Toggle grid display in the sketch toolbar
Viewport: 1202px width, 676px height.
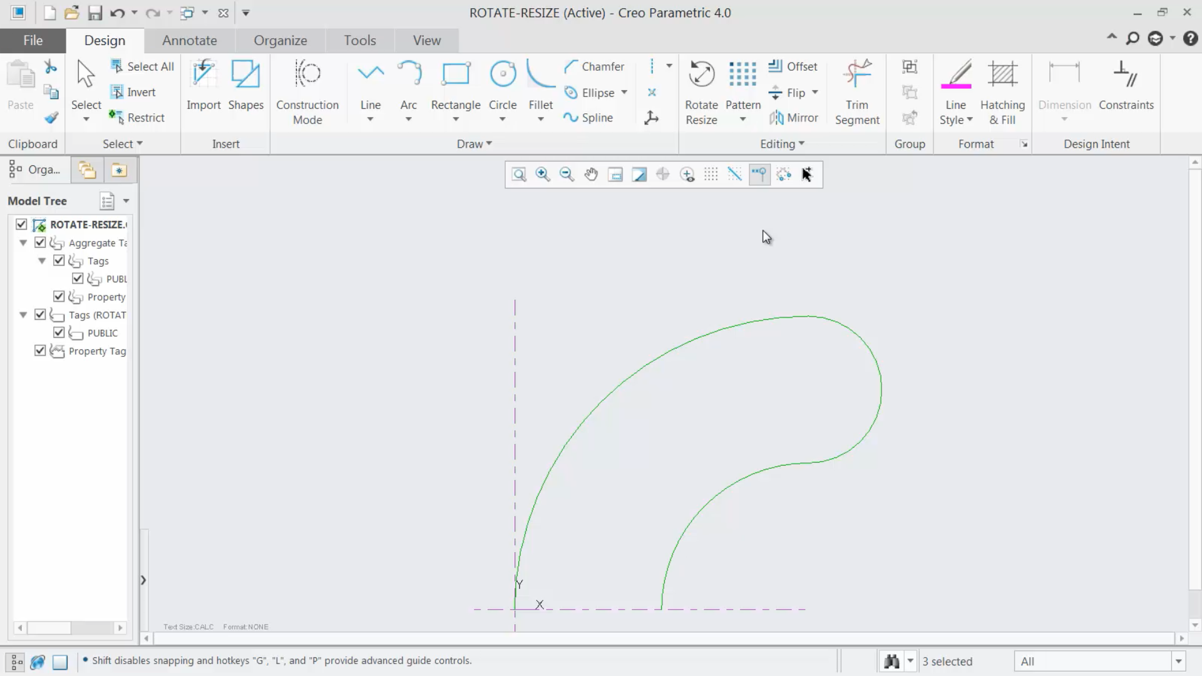[711, 175]
